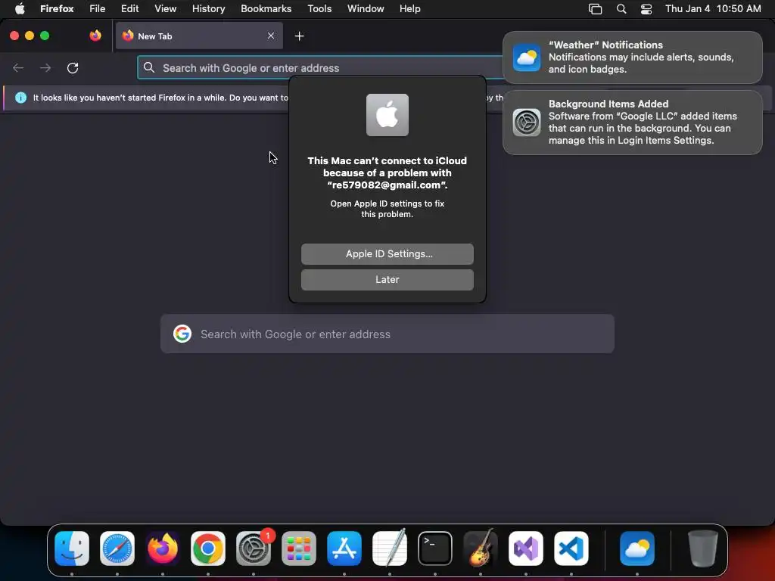Open Visual Studio from the Dock
Image resolution: width=775 pixels, height=581 pixels.
tap(526, 548)
